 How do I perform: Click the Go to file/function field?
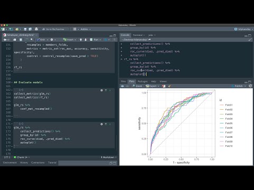point(55,29)
